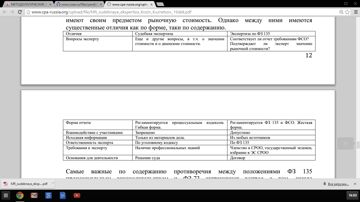The height and width of the screenshot is (202, 360).
Task: Click the 'Из любых источников' cell
Action: click(271, 138)
